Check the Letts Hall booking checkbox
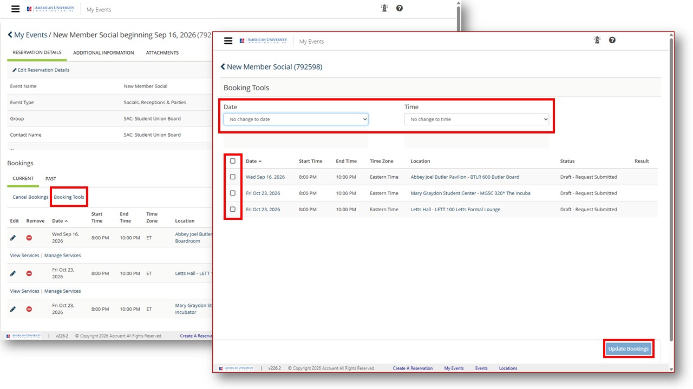The height and width of the screenshot is (389, 693). pyautogui.click(x=233, y=209)
